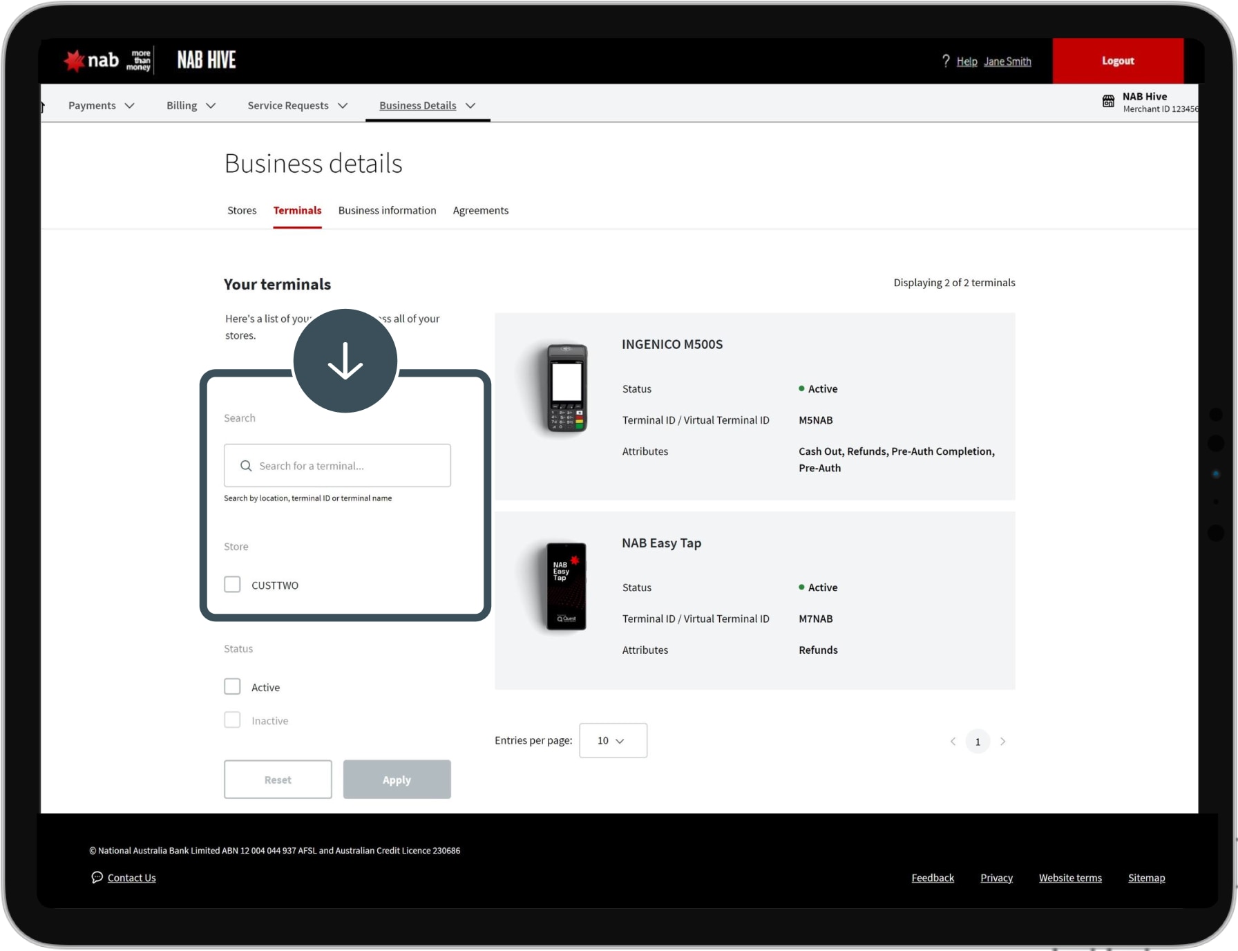Tick the CUSTTWO store checkbox
The image size is (1238, 951).
(x=232, y=585)
